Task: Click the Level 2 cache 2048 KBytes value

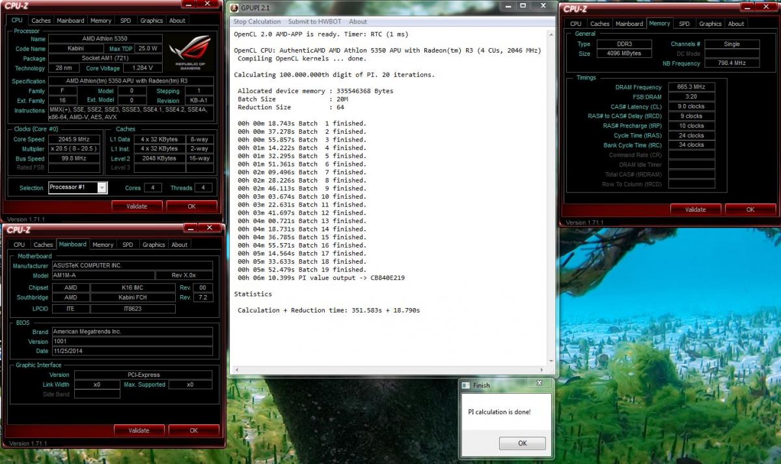Action: click(159, 159)
